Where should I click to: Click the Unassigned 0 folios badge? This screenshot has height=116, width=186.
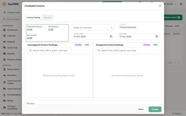point(78,45)
